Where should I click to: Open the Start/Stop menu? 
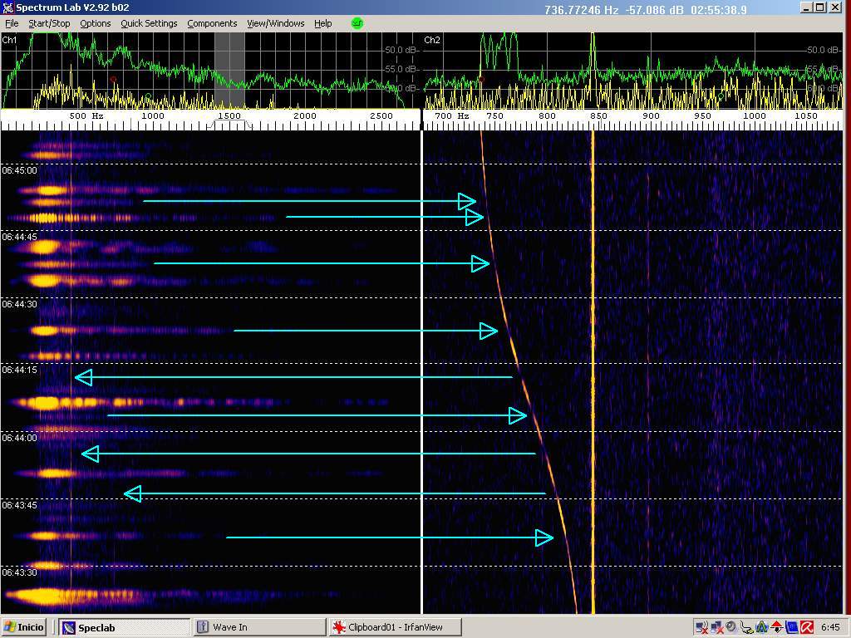49,23
